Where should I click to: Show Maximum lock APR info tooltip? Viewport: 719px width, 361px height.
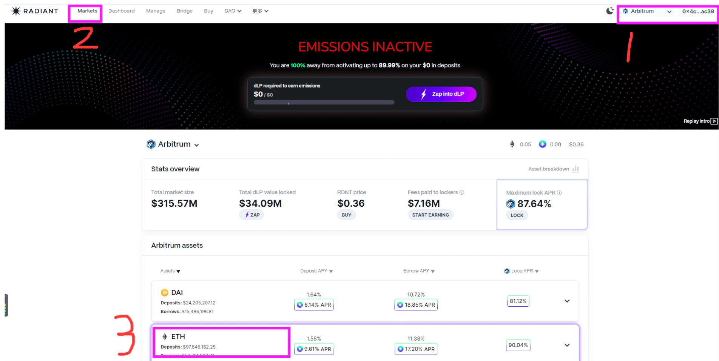click(560, 193)
